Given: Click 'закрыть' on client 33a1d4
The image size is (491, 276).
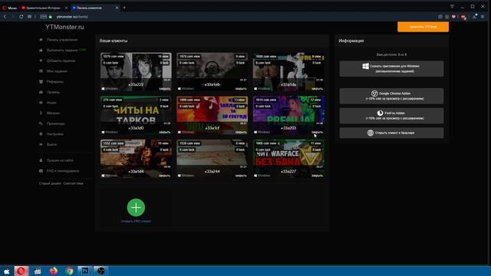Looking at the screenshot, I should coord(165,176).
